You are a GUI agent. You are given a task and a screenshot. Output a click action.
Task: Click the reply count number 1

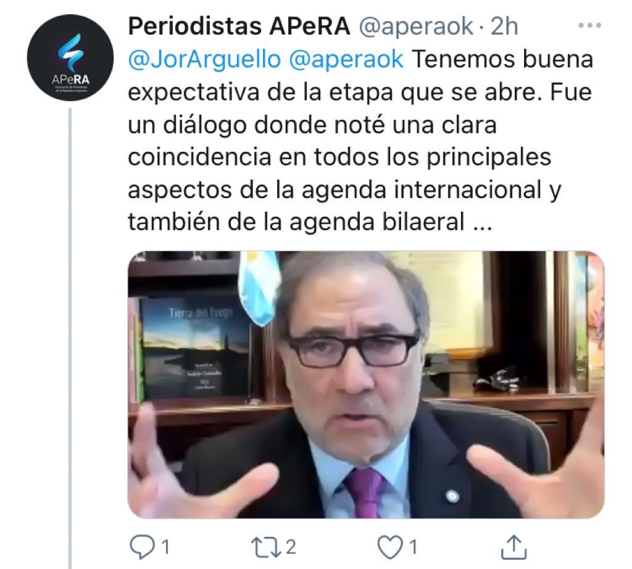pyautogui.click(x=165, y=547)
